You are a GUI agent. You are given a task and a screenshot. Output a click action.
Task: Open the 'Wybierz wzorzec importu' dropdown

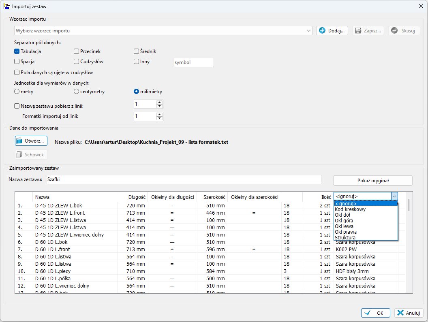tap(308, 31)
